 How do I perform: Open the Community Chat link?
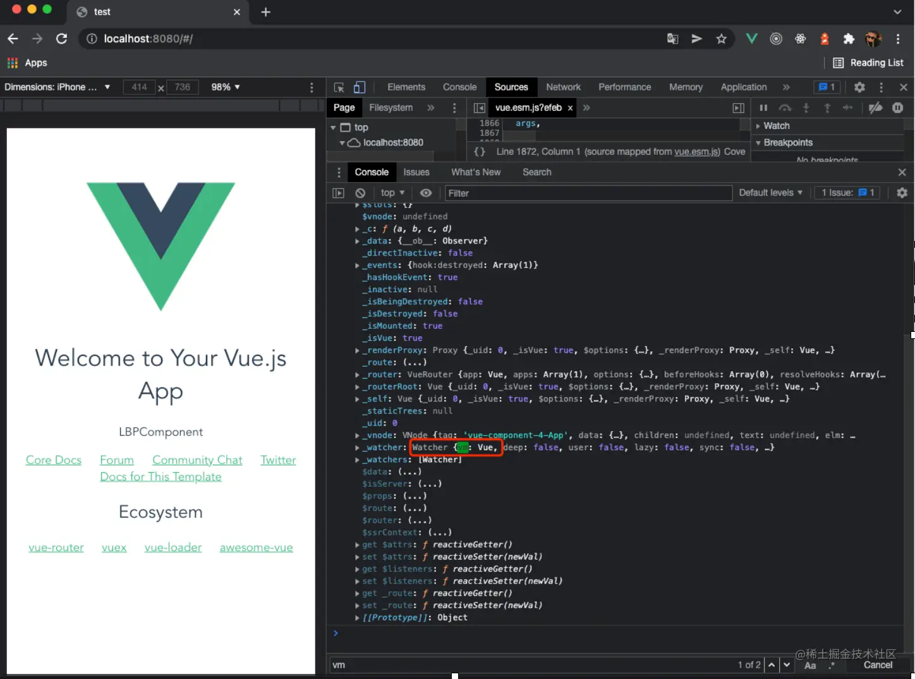click(197, 460)
